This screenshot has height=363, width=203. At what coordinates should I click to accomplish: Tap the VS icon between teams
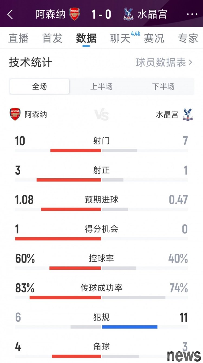[x=101, y=115]
